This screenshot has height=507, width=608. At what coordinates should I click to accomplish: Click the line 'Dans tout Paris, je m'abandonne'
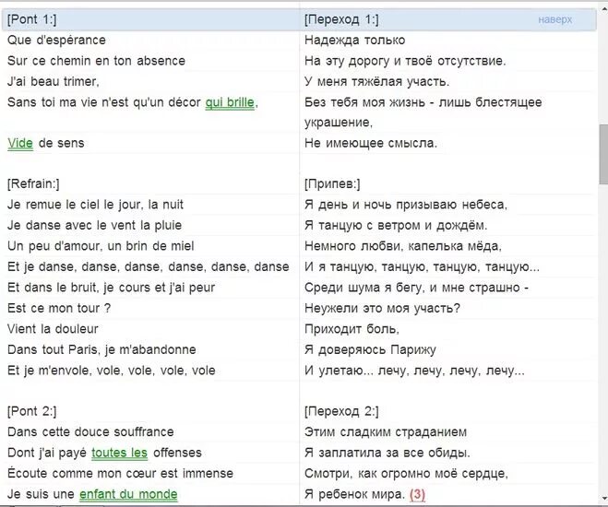click(x=101, y=349)
